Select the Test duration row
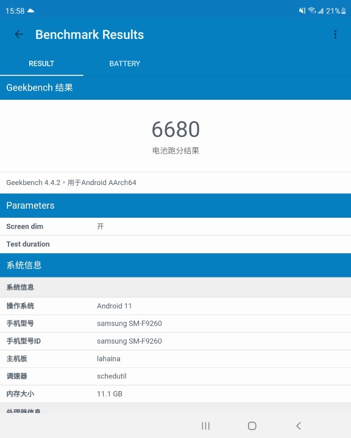 click(175, 244)
